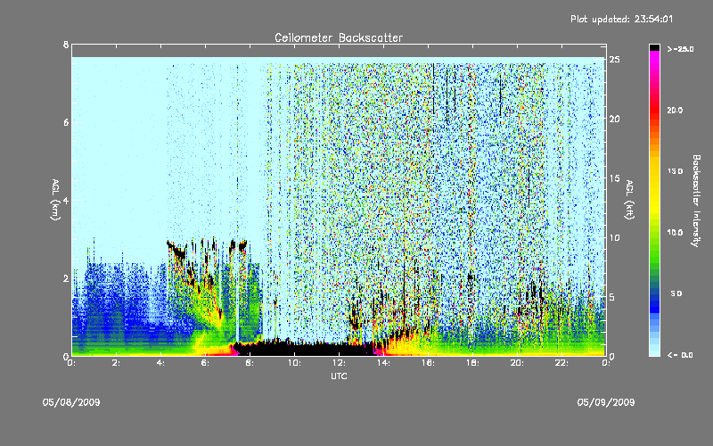
Task: Click the '<= 0.0' colorbar label
Action: click(x=680, y=355)
